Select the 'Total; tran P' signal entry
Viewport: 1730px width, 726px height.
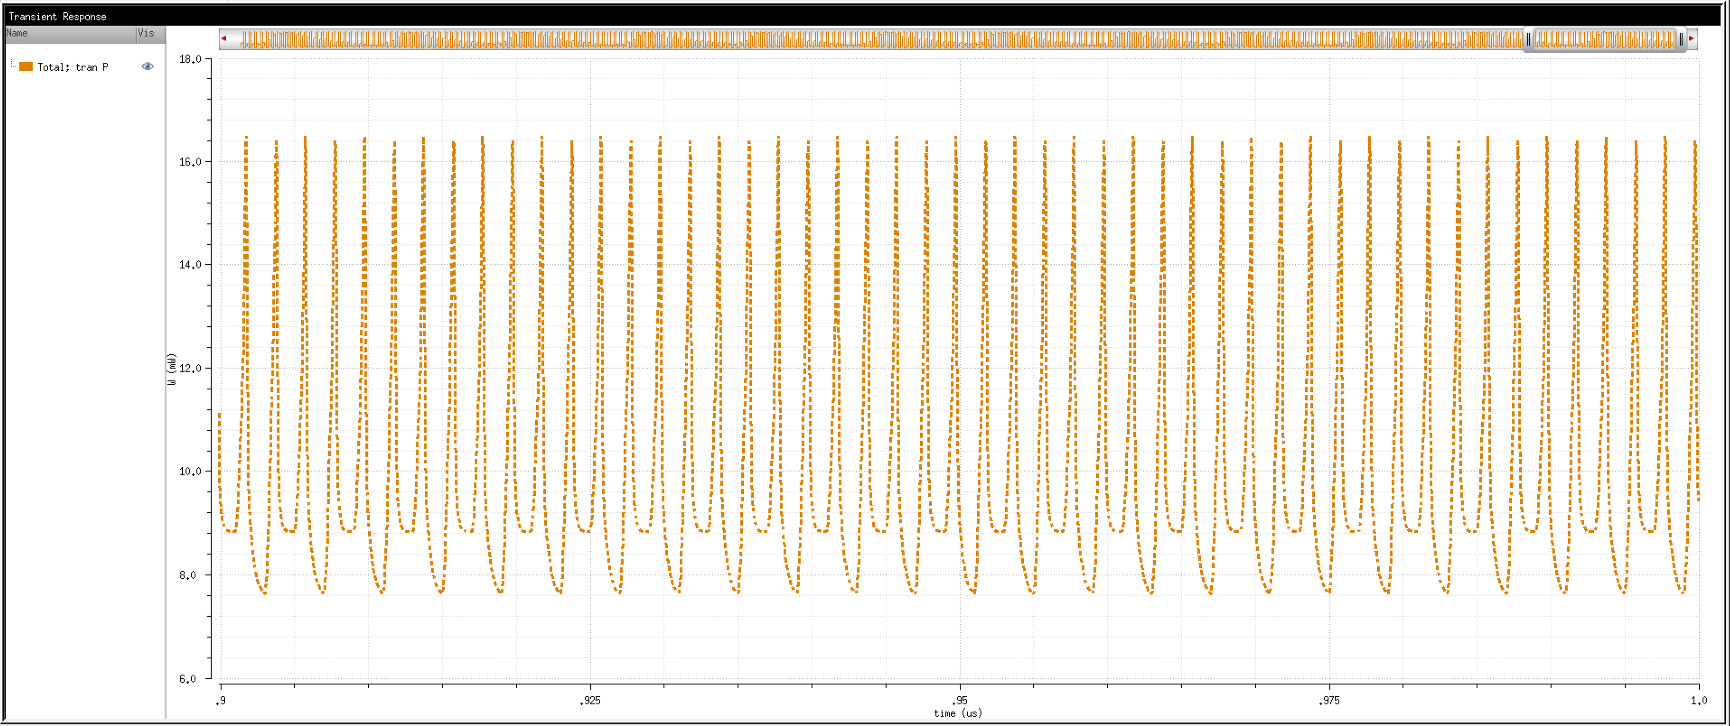pyautogui.click(x=73, y=67)
